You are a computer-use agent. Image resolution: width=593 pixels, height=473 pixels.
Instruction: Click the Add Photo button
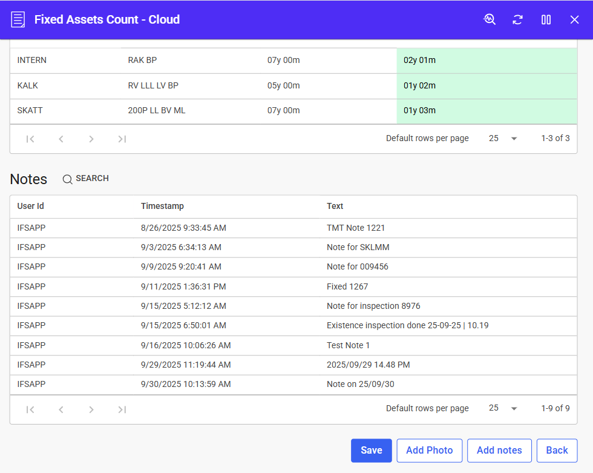coord(429,450)
